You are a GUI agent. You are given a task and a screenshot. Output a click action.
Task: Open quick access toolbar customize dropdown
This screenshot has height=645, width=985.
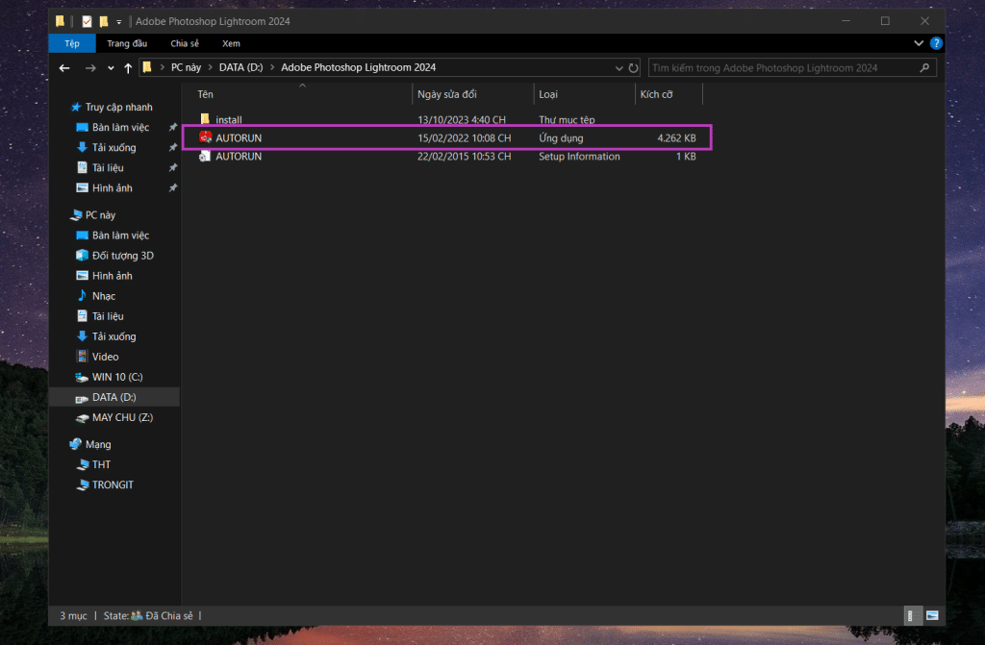click(x=118, y=22)
